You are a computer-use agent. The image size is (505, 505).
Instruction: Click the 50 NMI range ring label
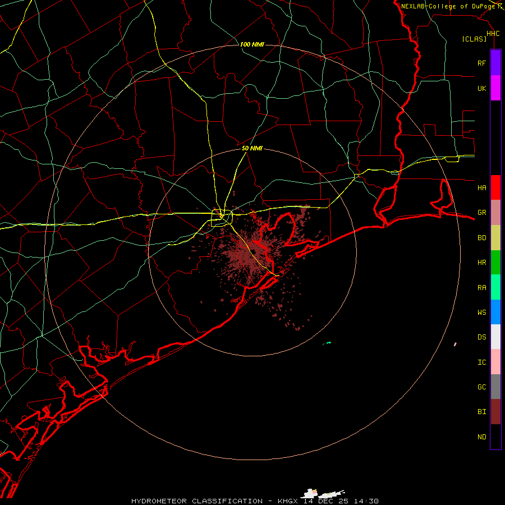point(252,148)
